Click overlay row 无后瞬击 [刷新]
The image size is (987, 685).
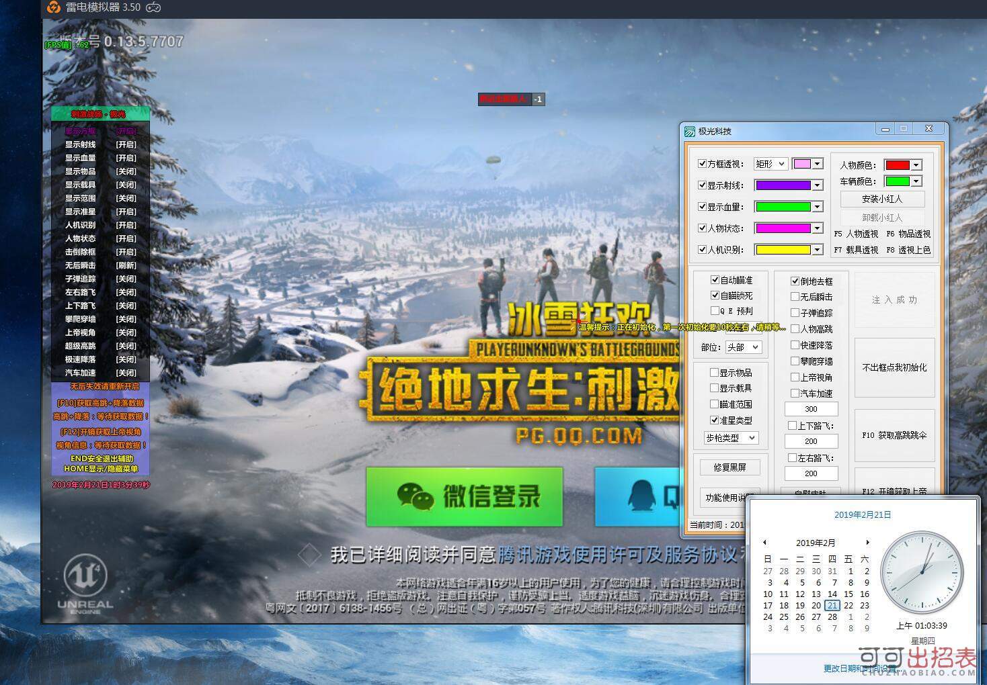tap(101, 265)
